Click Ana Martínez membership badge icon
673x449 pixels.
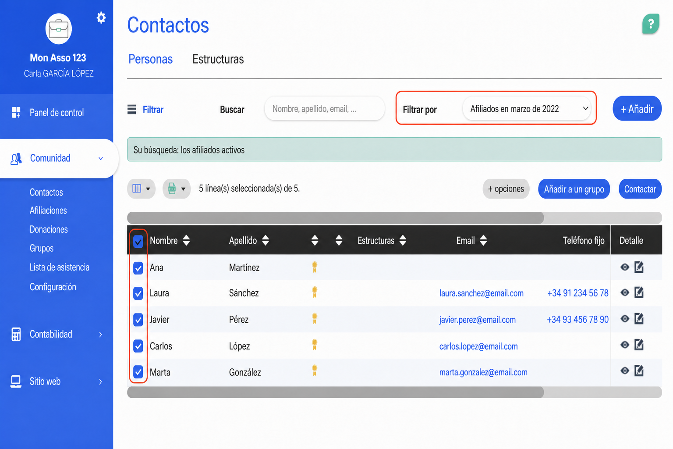(x=315, y=267)
